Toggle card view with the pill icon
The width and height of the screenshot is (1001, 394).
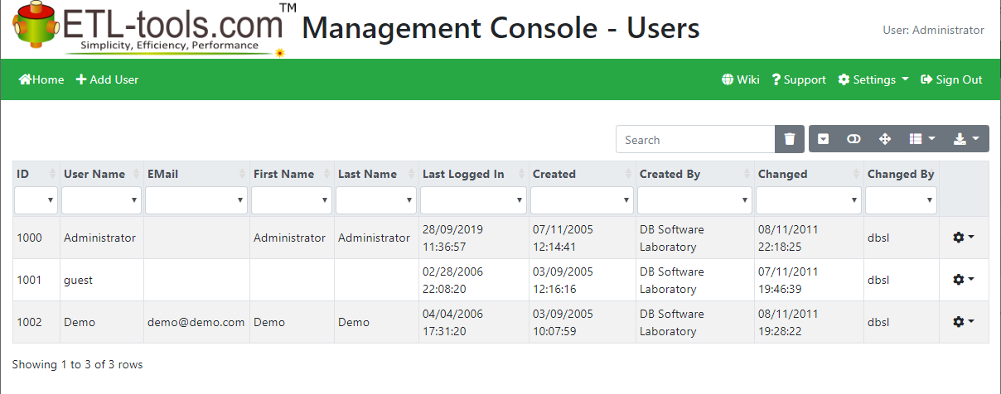(854, 139)
